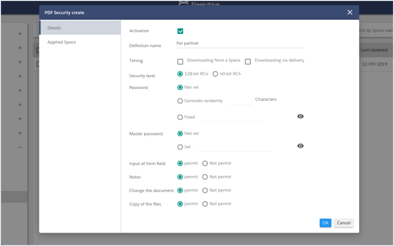Collapse the minus item in background sidebar
This screenshot has height=246, width=394.
(x=20, y=147)
